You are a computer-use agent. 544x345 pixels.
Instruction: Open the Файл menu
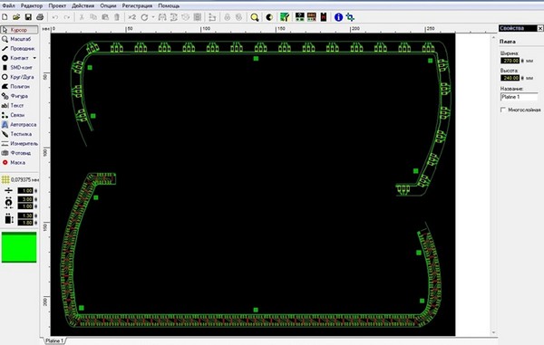[9, 6]
